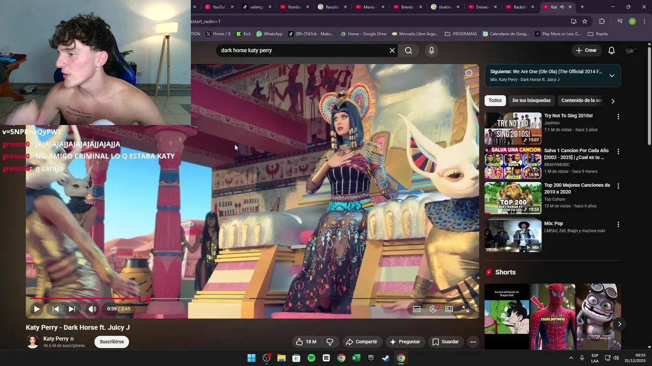Open the 'Mix: Pop' playlist thumbnail
The height and width of the screenshot is (366, 652).
[x=513, y=235]
